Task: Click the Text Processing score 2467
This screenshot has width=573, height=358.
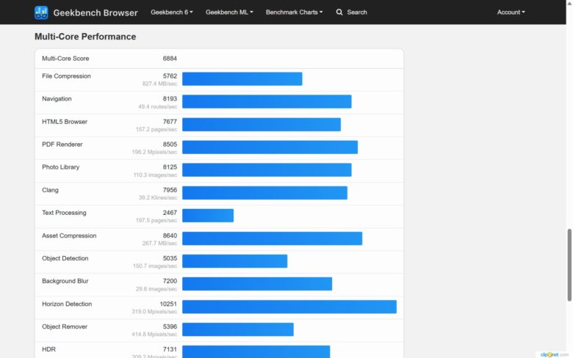Action: (x=170, y=213)
